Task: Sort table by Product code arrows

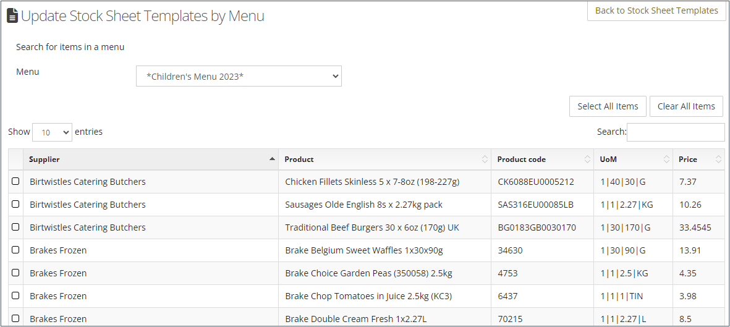Action: coord(588,159)
